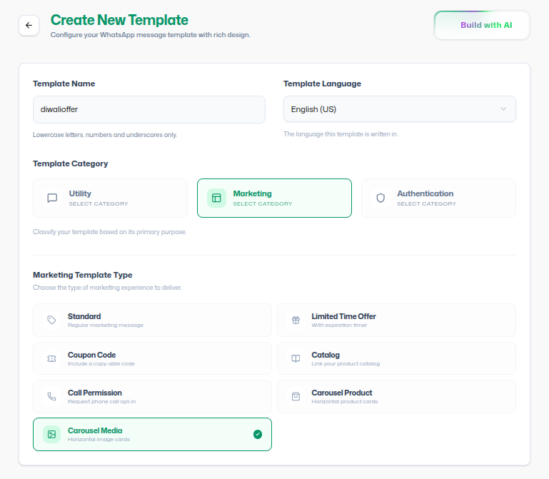Click 'The language this template is written in' hint
549x479 pixels.
click(x=341, y=134)
